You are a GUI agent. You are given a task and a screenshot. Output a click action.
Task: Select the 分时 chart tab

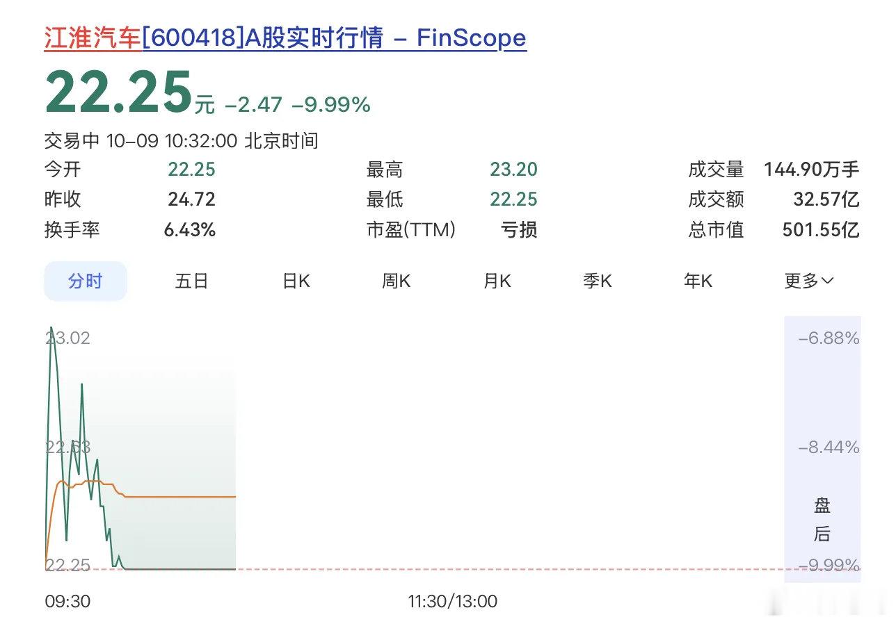pos(86,281)
